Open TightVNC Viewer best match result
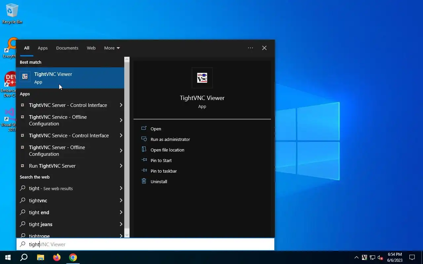 click(70, 78)
